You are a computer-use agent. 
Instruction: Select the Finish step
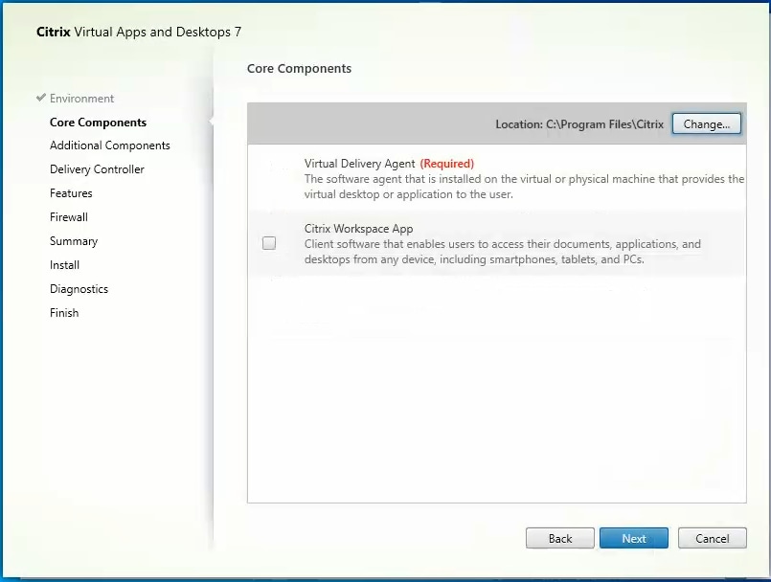point(64,313)
